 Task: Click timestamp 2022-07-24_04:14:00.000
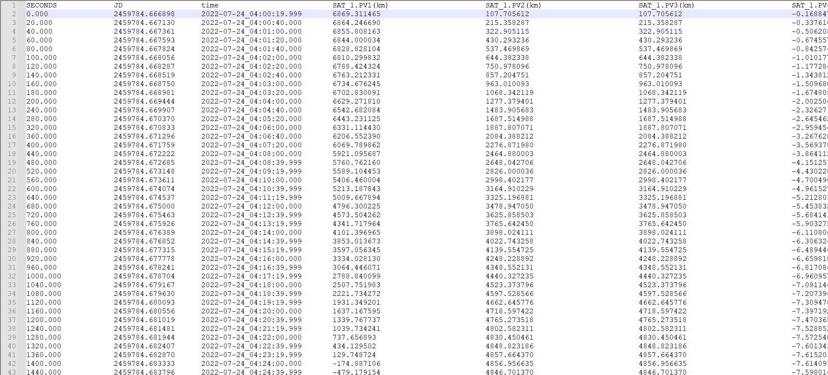pos(252,233)
